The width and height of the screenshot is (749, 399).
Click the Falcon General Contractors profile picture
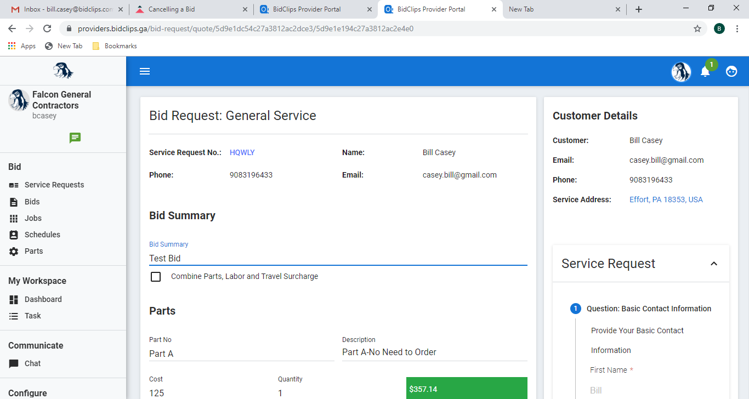19,100
